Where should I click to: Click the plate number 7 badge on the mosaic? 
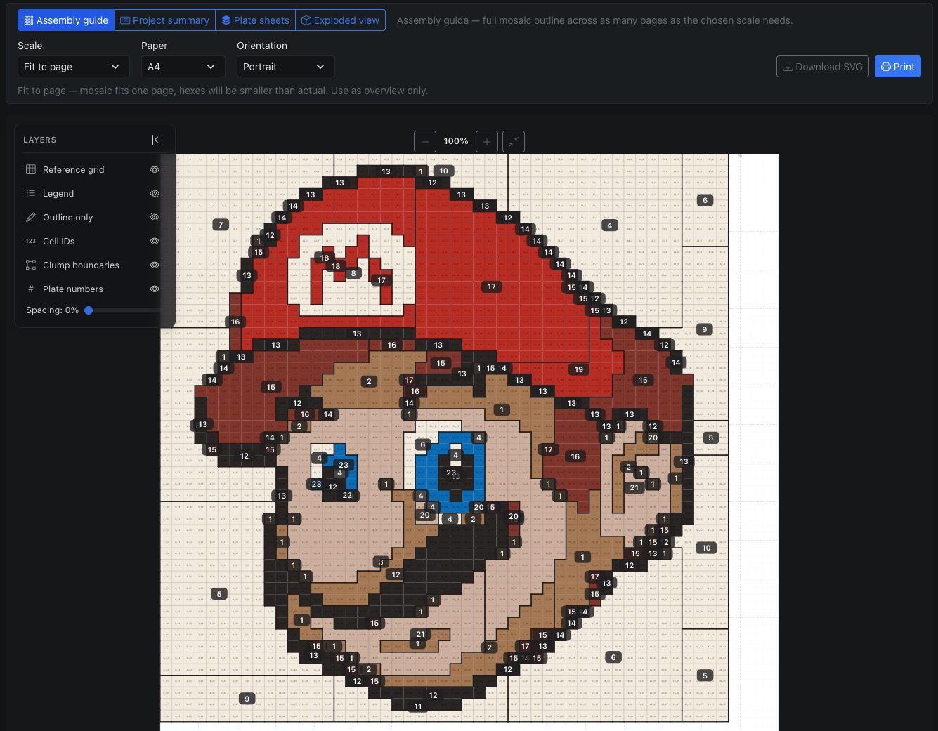pyautogui.click(x=221, y=225)
